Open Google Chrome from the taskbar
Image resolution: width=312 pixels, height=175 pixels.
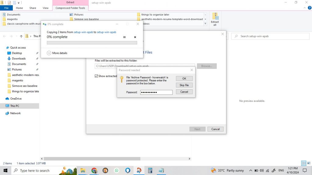pyautogui.click(x=94, y=170)
